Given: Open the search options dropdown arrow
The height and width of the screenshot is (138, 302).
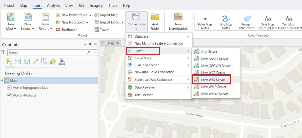Looking at the screenshot, I should click(x=94, y=53).
